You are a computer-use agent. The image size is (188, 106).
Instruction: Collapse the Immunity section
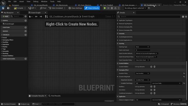point(117,34)
